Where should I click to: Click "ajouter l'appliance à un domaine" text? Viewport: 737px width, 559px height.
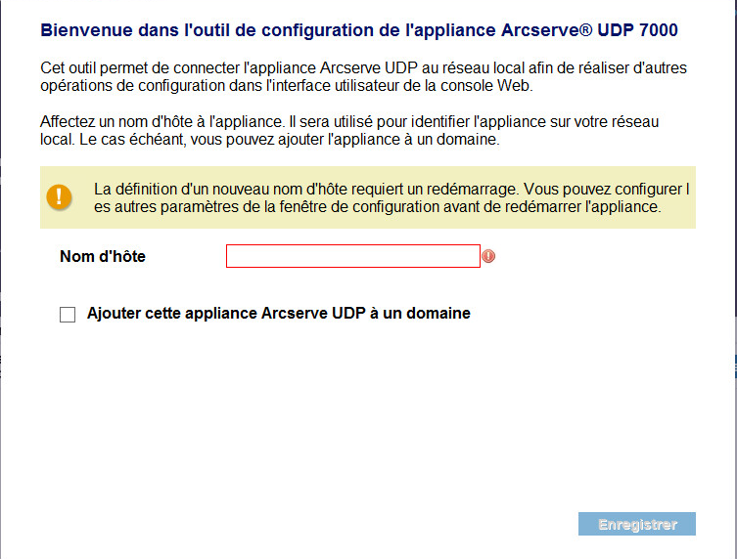pyautogui.click(x=389, y=140)
